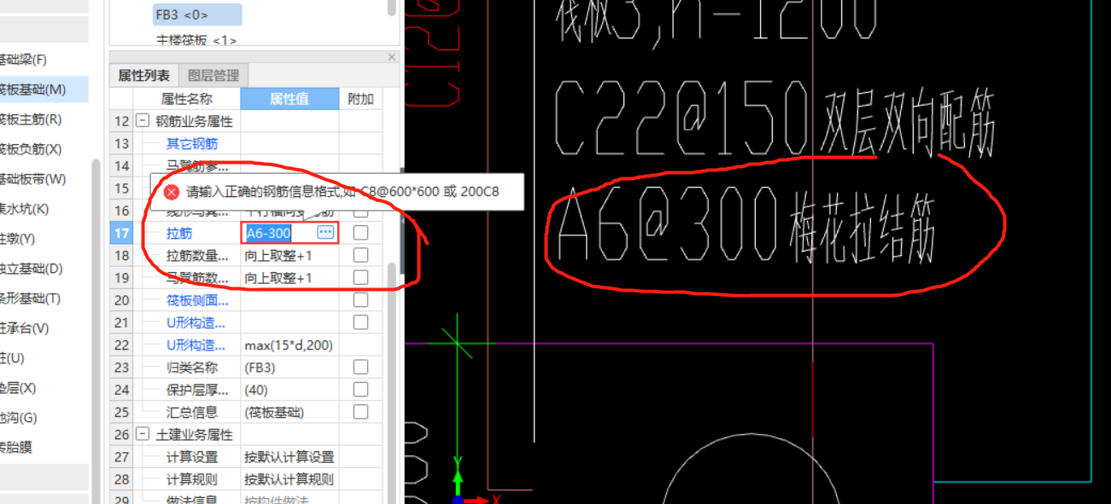Tick the 附加 checkbox for row 17 拉筋
The image size is (1111, 504).
(x=360, y=233)
